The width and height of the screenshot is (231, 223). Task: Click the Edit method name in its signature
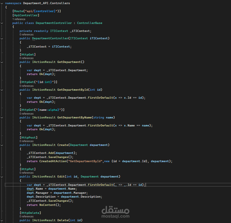[61, 176]
